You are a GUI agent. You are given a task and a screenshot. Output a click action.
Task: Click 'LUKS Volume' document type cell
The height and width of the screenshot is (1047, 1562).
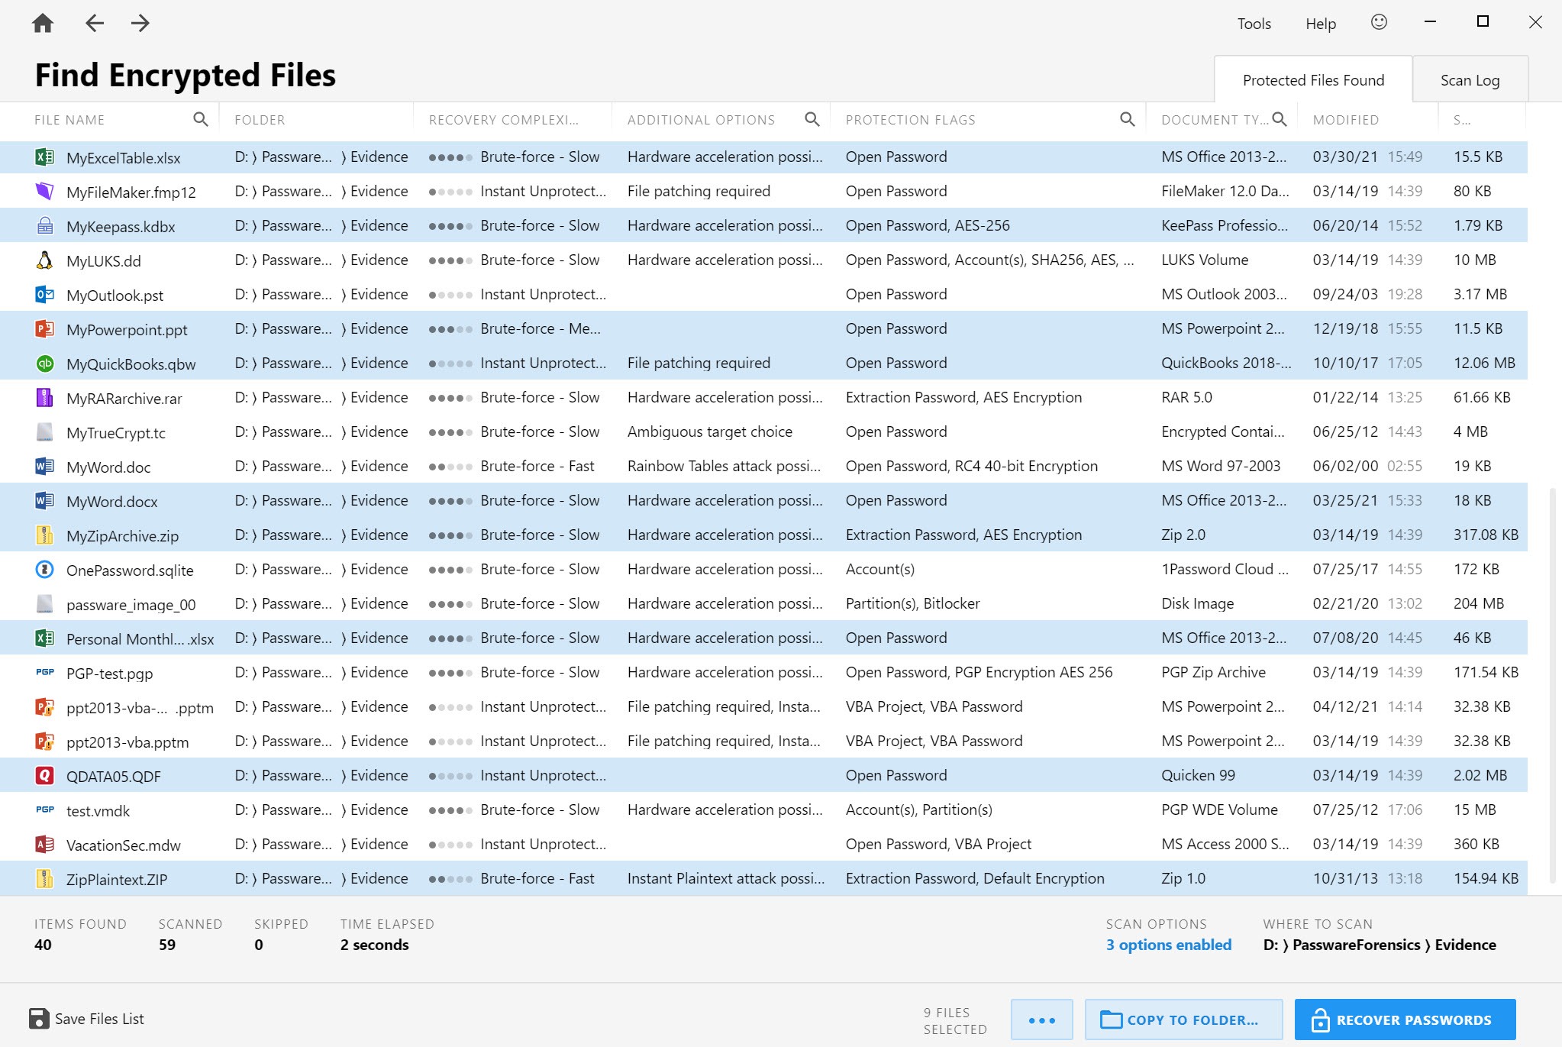1205,260
